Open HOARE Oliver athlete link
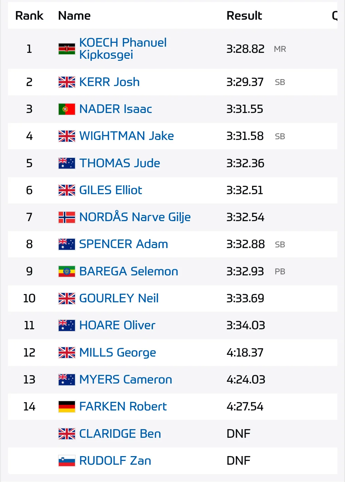The width and height of the screenshot is (345, 482). point(117,325)
